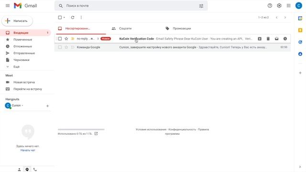Star the KuCoin email
306x172 pixels.
pos(66,39)
